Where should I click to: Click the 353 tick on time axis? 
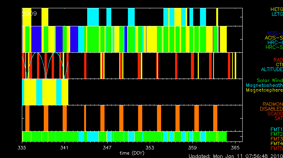(x=150, y=147)
